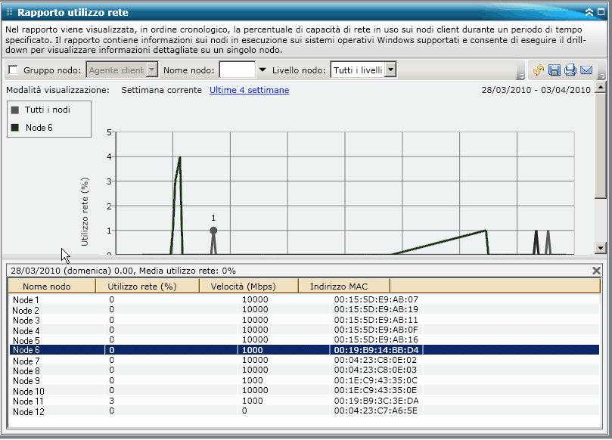Viewport: 612px width, 440px height.
Task: Enable the Gruppo nodo checkbox
Action: [x=13, y=70]
